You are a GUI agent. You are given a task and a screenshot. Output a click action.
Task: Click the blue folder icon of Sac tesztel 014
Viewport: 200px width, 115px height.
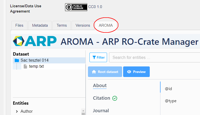point(17,60)
